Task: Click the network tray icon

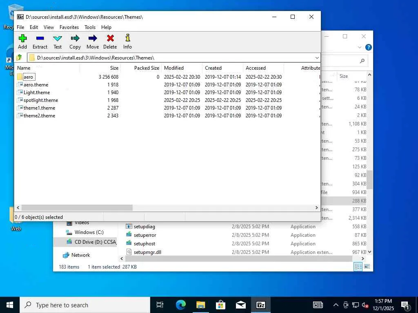Action: tap(356, 305)
